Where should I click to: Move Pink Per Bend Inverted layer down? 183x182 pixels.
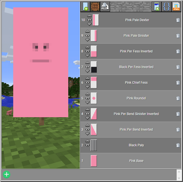88,134
